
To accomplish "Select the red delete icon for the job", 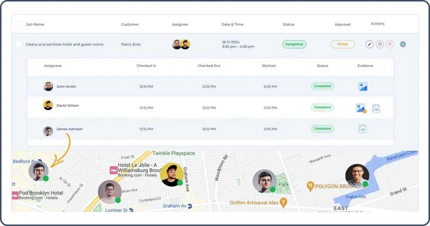I will [390, 44].
